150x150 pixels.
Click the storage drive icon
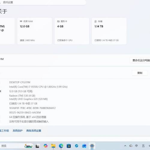click(x=95, y=21)
